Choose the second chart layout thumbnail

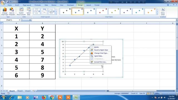(44, 11)
